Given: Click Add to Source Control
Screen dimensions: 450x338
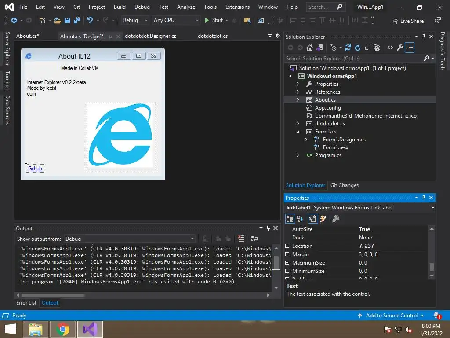Looking at the screenshot, I should click(391, 315).
